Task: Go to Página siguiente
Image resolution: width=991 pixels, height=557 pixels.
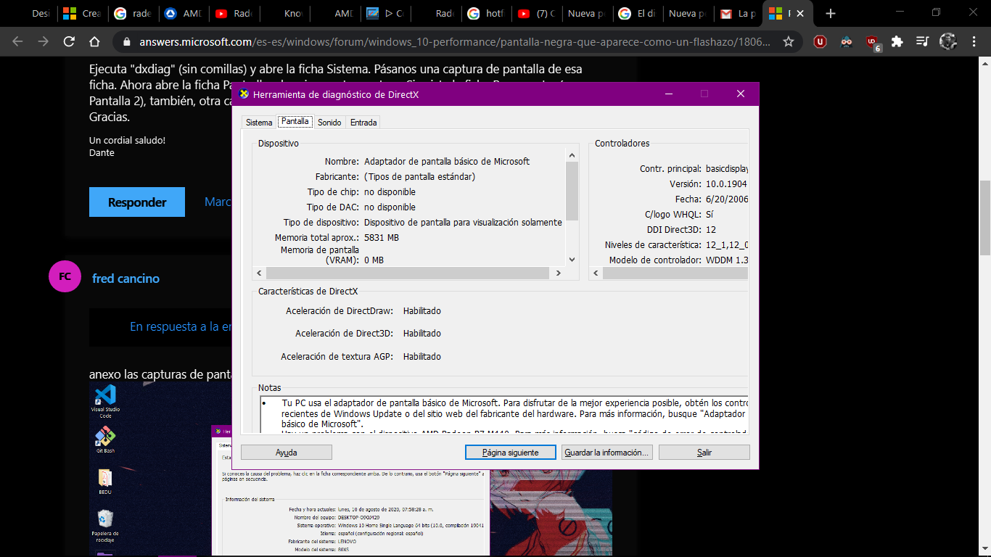Action: (x=511, y=452)
